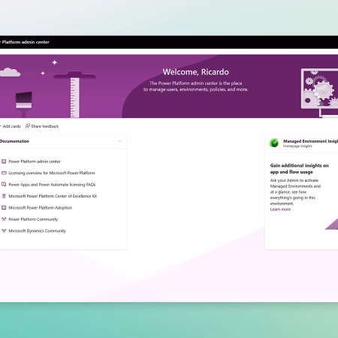This screenshot has width=338, height=338.
Task: Click the people icon beside Power Platform Community
Action: point(4,219)
